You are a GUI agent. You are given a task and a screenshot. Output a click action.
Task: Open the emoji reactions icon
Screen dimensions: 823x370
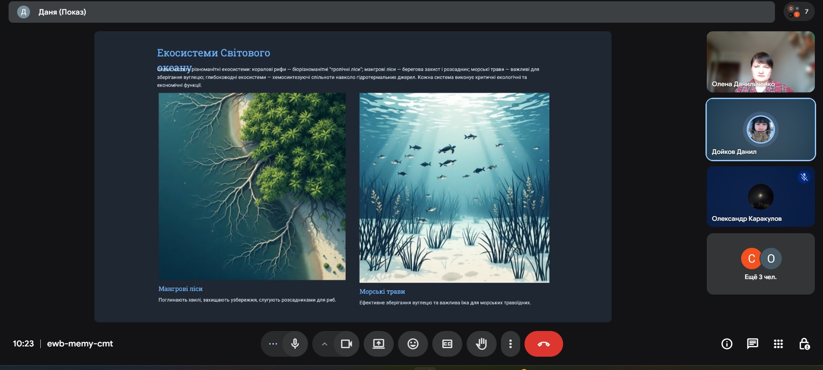(413, 344)
